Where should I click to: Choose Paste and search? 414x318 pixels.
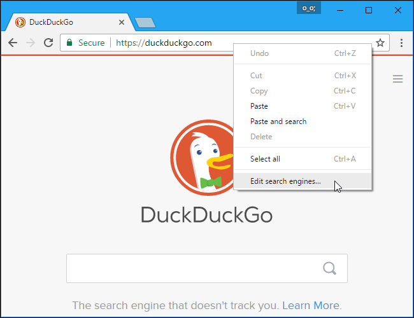pyautogui.click(x=303, y=121)
